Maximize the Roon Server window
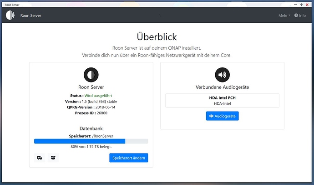The width and height of the screenshot is (314, 185). coord(301,5)
